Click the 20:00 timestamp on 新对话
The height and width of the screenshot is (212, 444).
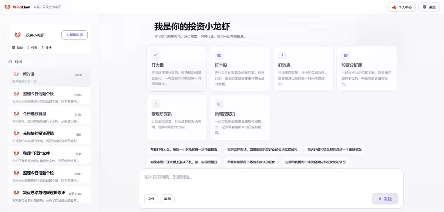point(78,75)
